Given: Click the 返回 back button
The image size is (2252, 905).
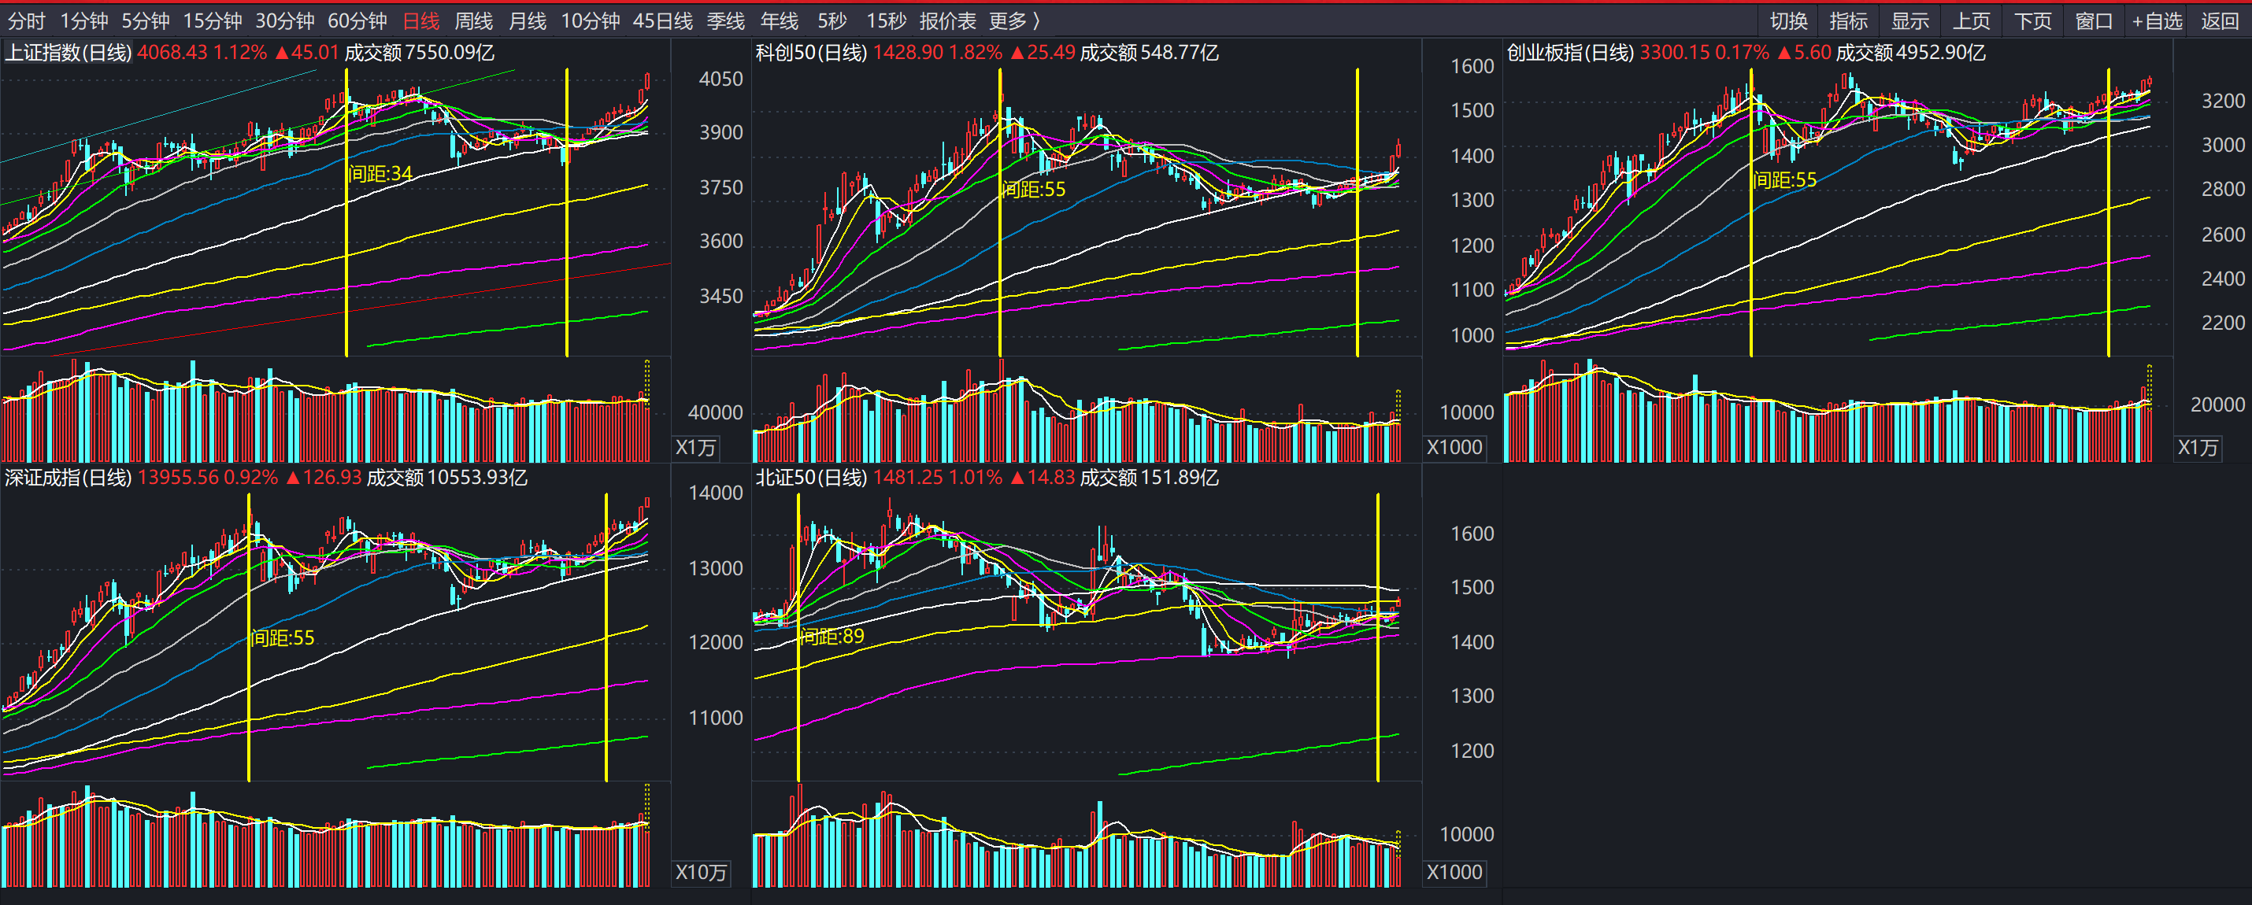Looking at the screenshot, I should tap(2219, 21).
